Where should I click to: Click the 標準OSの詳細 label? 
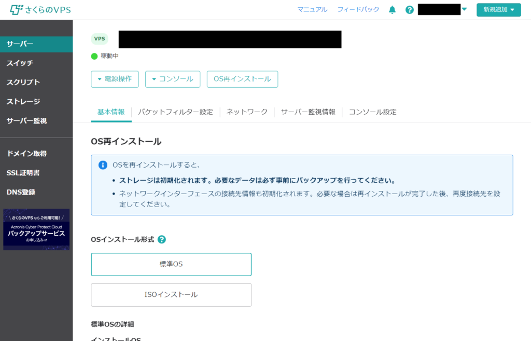pos(113,324)
